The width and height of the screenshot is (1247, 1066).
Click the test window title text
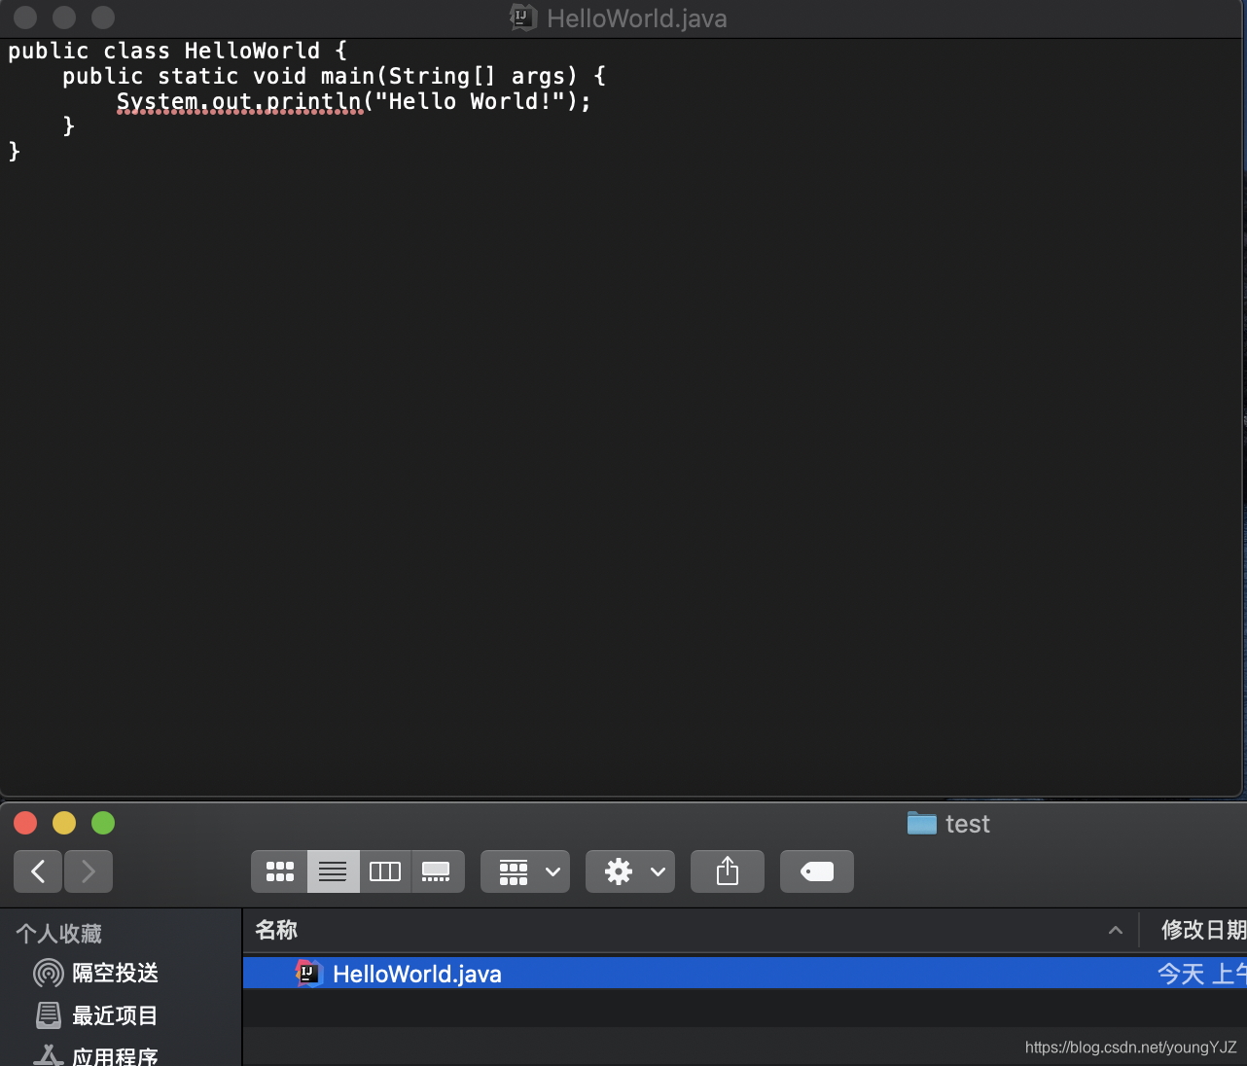[x=968, y=824]
